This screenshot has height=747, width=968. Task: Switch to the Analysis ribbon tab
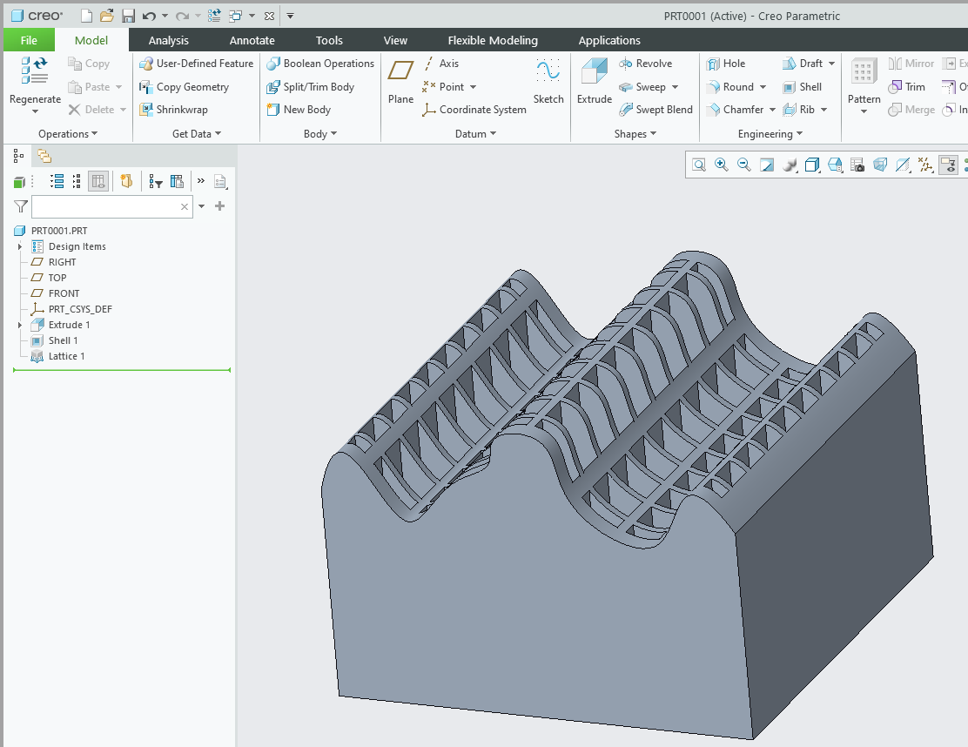[168, 40]
